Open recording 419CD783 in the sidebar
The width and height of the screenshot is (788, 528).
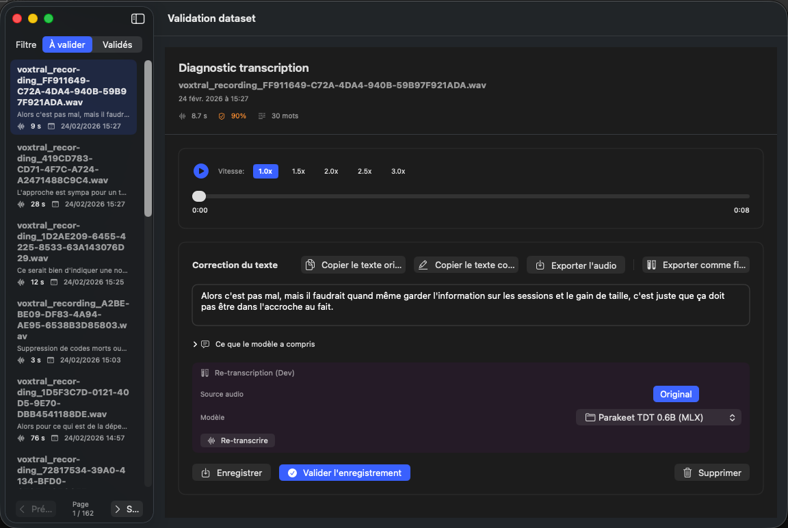click(x=73, y=175)
